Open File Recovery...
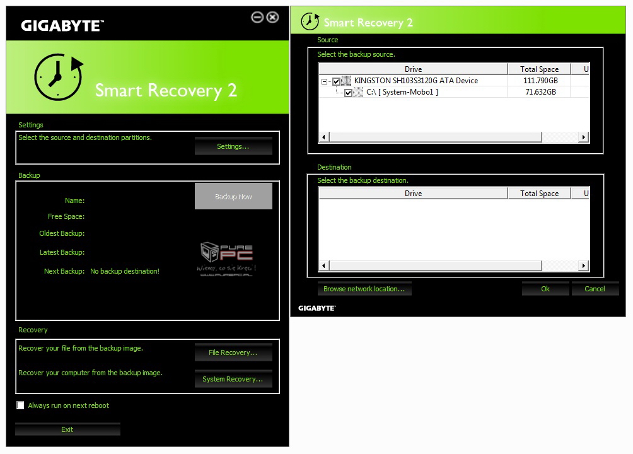The width and height of the screenshot is (633, 454). [x=233, y=352]
